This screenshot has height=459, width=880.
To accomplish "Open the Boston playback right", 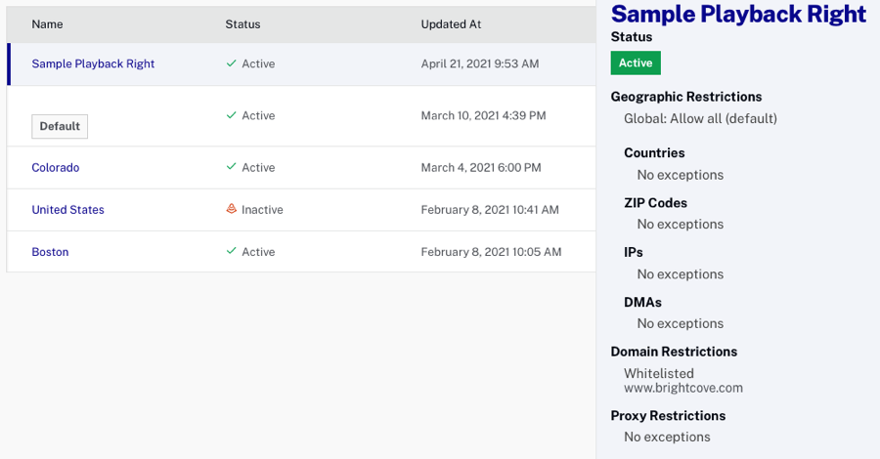I will [50, 251].
